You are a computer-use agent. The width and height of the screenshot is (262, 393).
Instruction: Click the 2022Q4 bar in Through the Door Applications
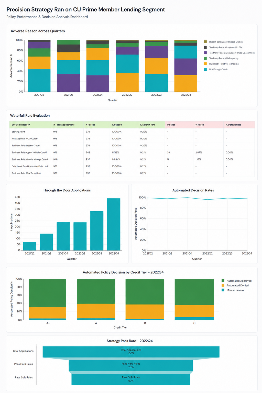[x=114, y=224]
